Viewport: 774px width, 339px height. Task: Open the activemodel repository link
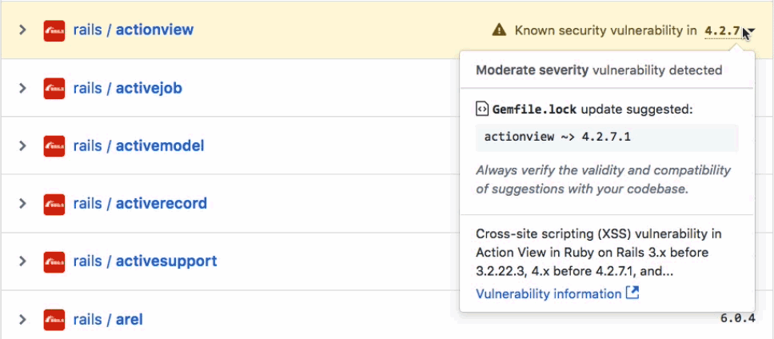160,146
